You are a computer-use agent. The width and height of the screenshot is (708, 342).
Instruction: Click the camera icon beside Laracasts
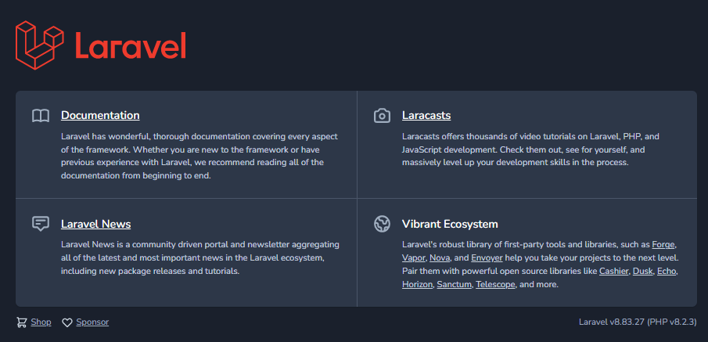382,116
